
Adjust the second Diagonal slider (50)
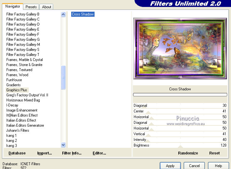[180, 123]
